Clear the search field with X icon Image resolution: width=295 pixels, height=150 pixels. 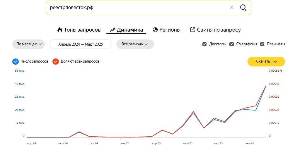232,8
